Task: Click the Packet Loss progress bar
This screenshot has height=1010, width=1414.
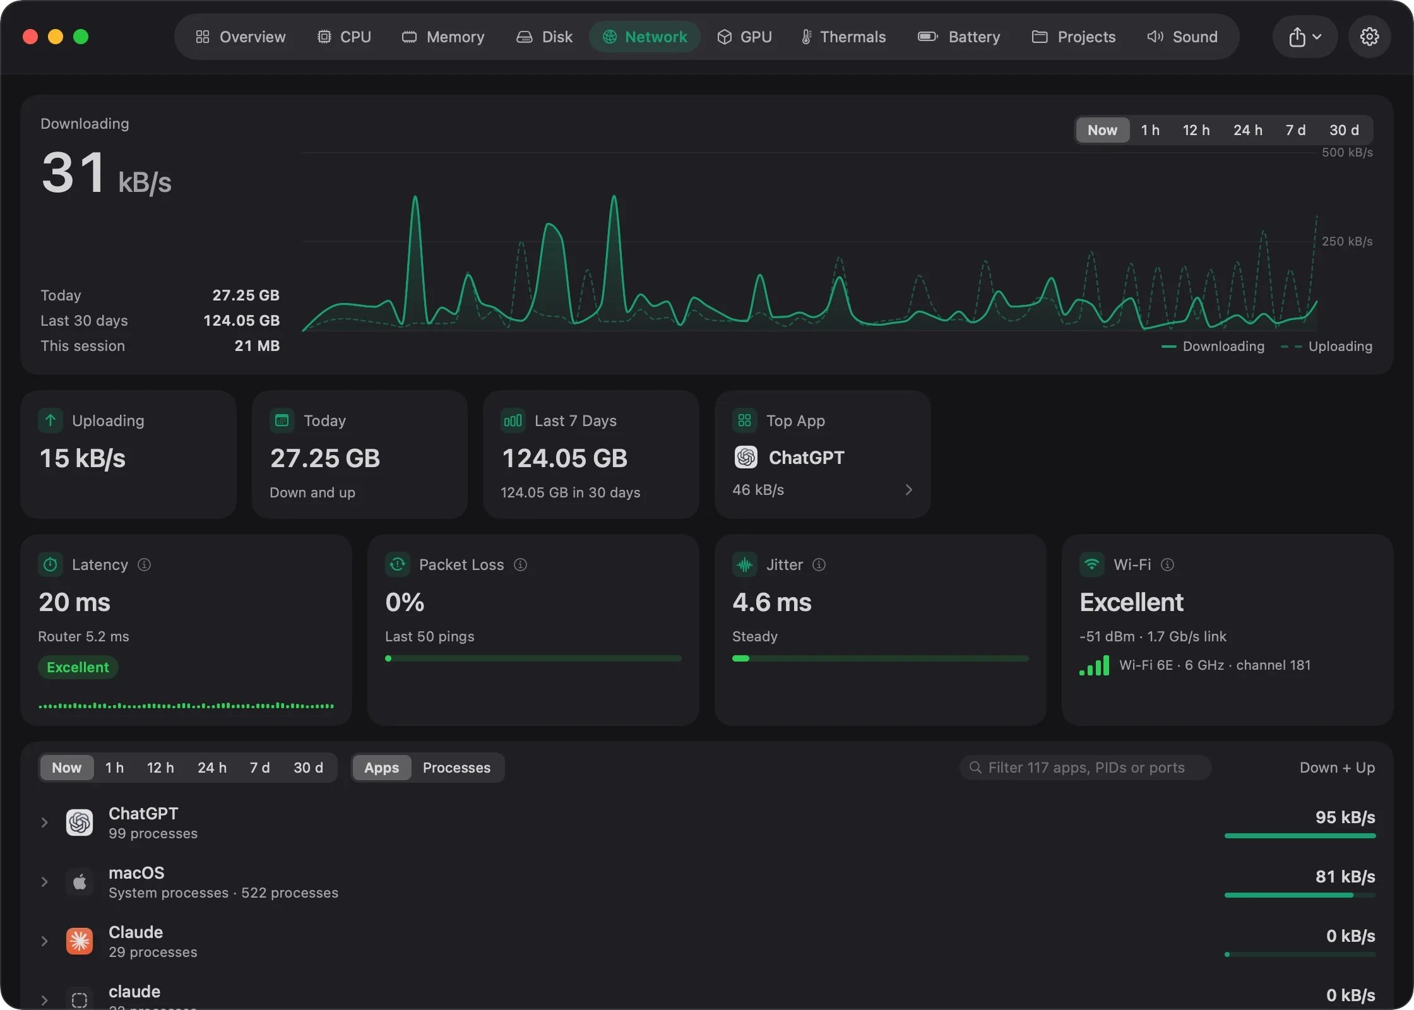Action: click(x=533, y=658)
